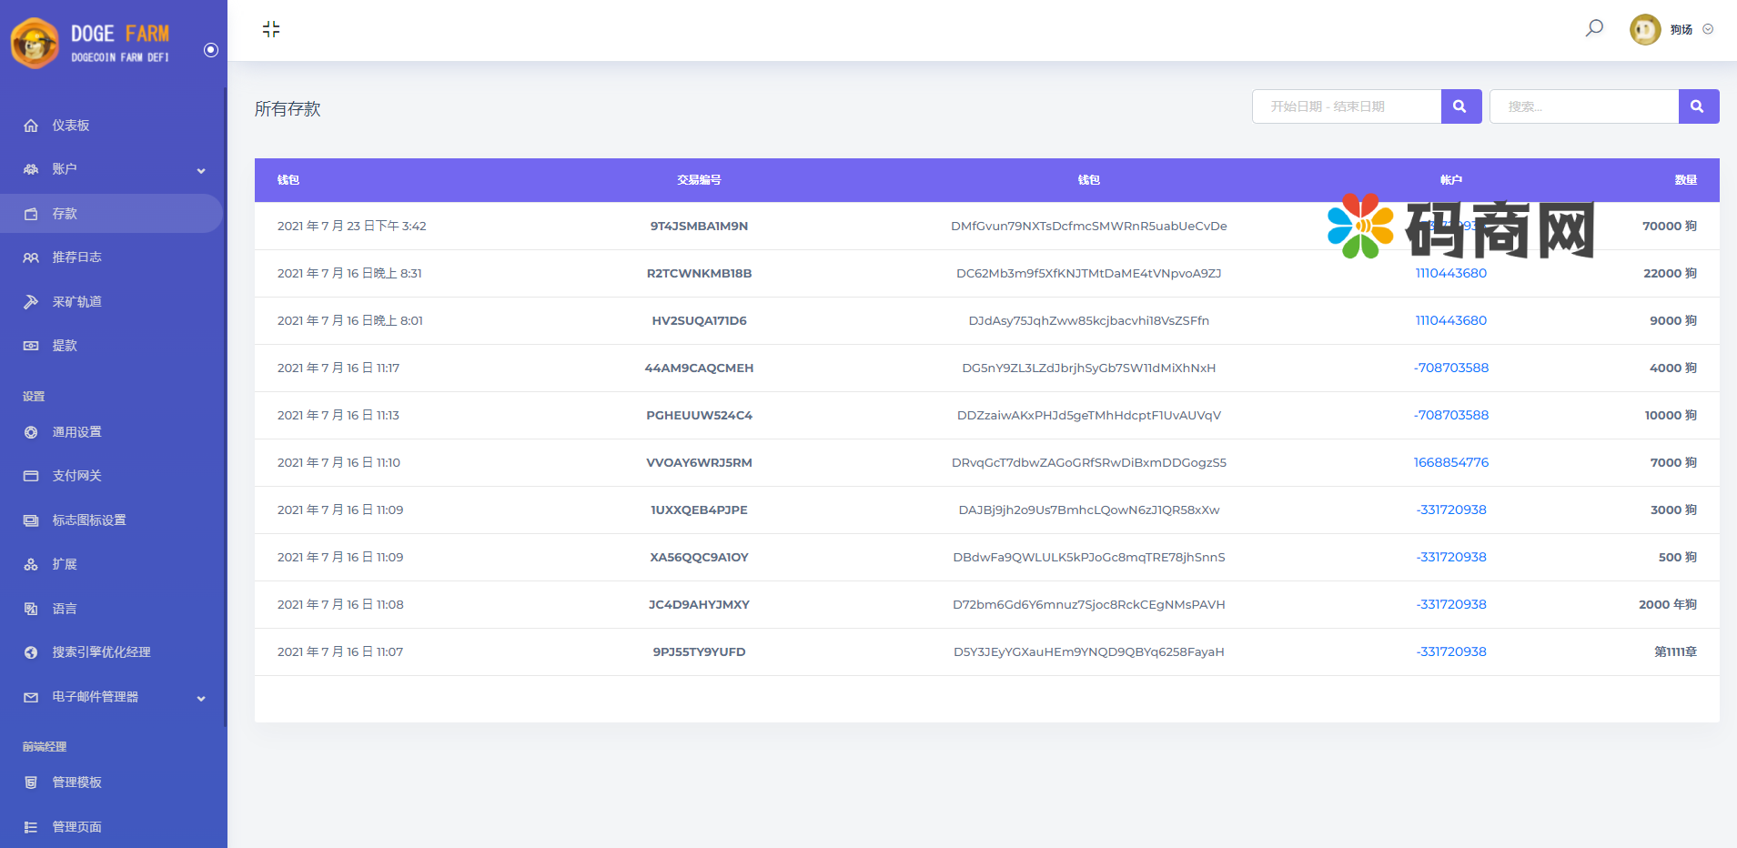Click the blue keyword search button
This screenshot has width=1737, height=848.
[x=1698, y=106]
